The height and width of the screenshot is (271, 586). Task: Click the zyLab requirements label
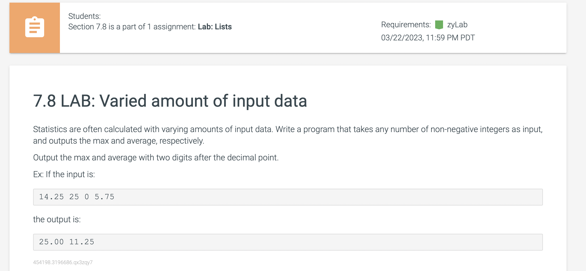click(457, 25)
